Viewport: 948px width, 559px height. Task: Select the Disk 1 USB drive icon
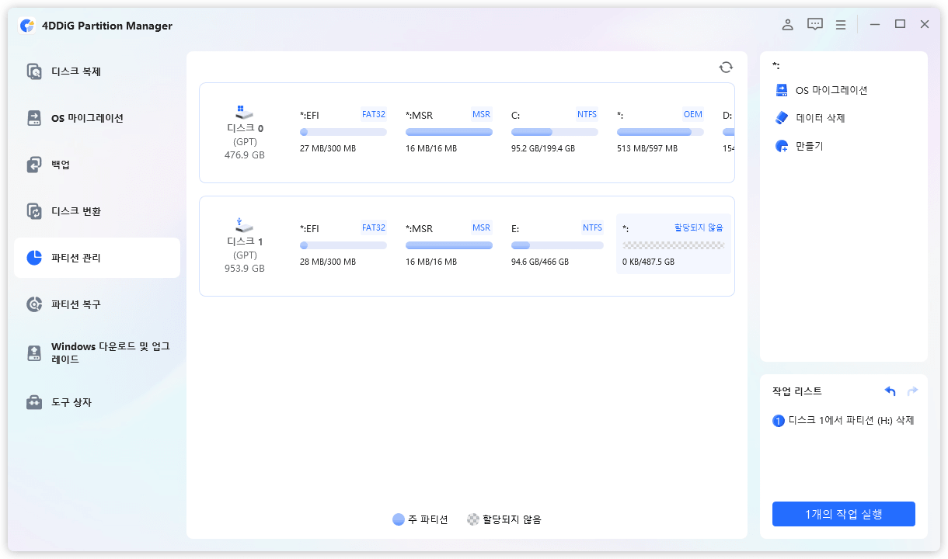point(244,225)
